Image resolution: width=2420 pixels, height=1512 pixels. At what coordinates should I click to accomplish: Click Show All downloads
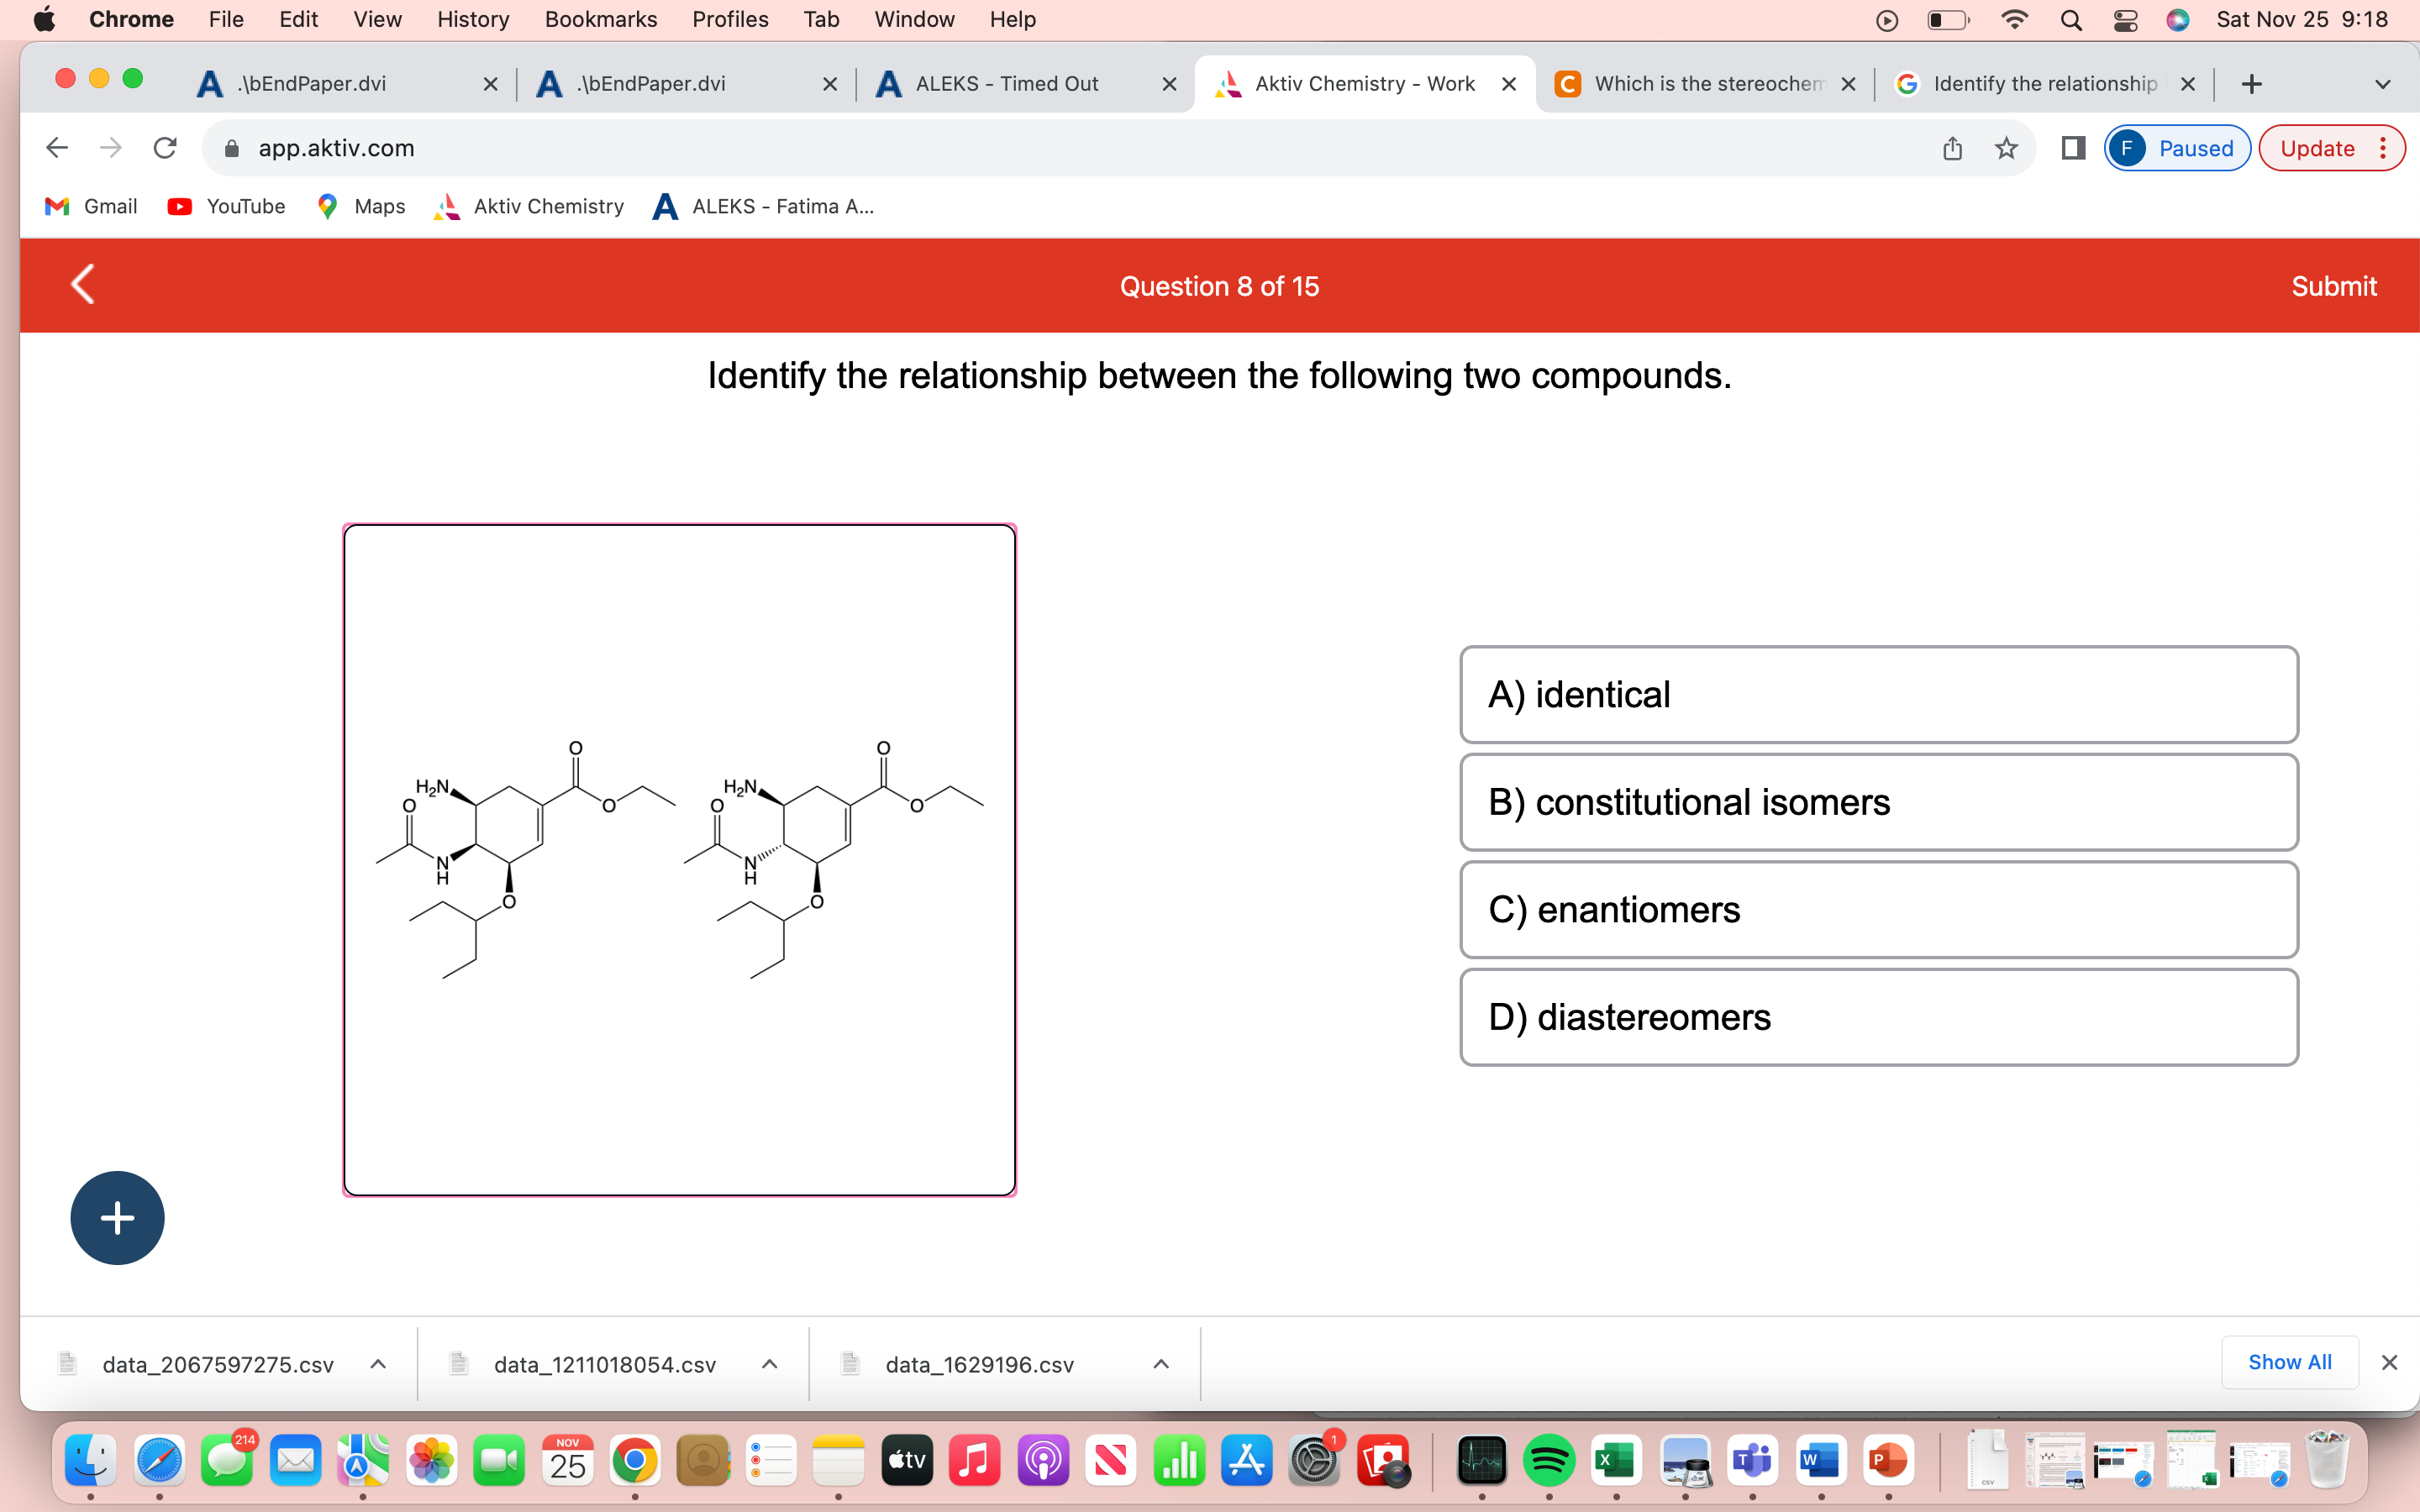coord(2290,1362)
